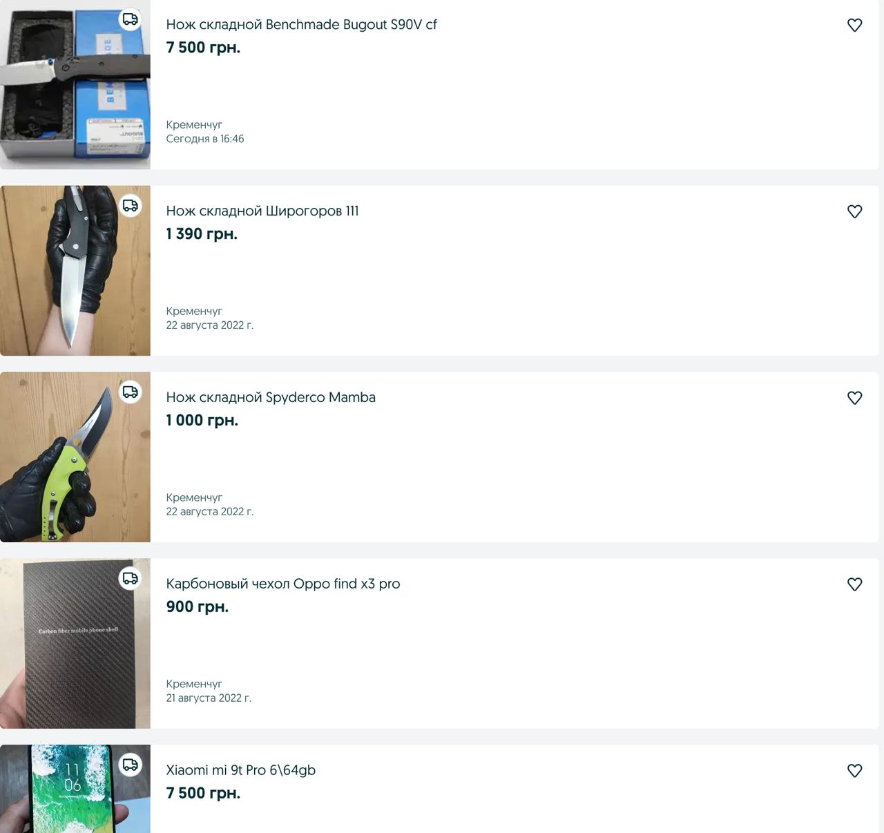The image size is (884, 833).
Task: Open listing Нож складной Широгоров 111
Action: (262, 211)
